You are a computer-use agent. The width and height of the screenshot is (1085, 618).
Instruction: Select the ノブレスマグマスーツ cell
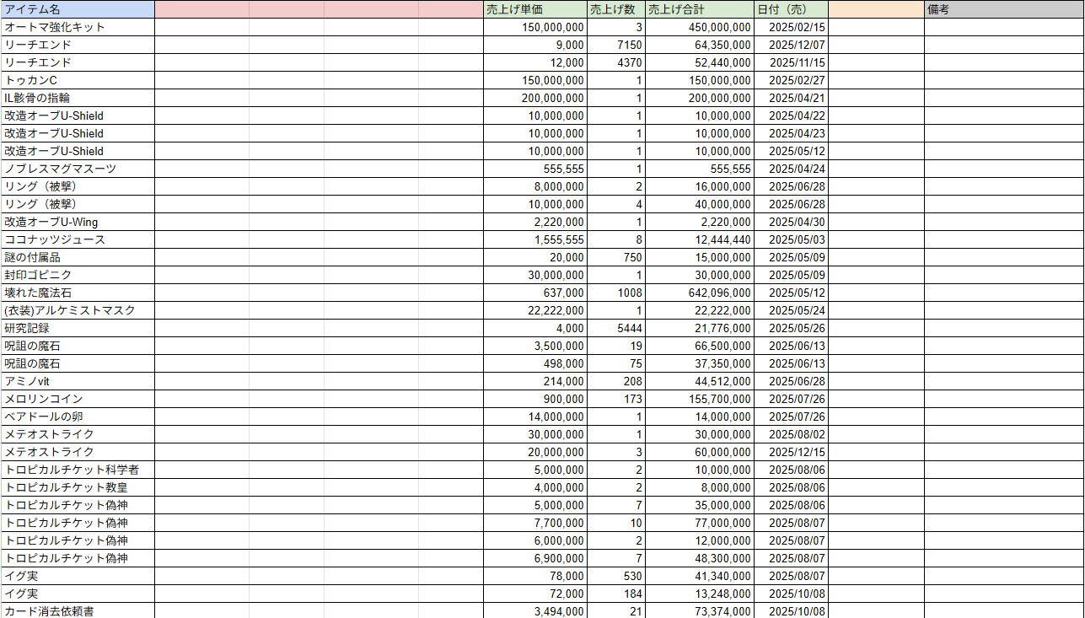[77, 169]
